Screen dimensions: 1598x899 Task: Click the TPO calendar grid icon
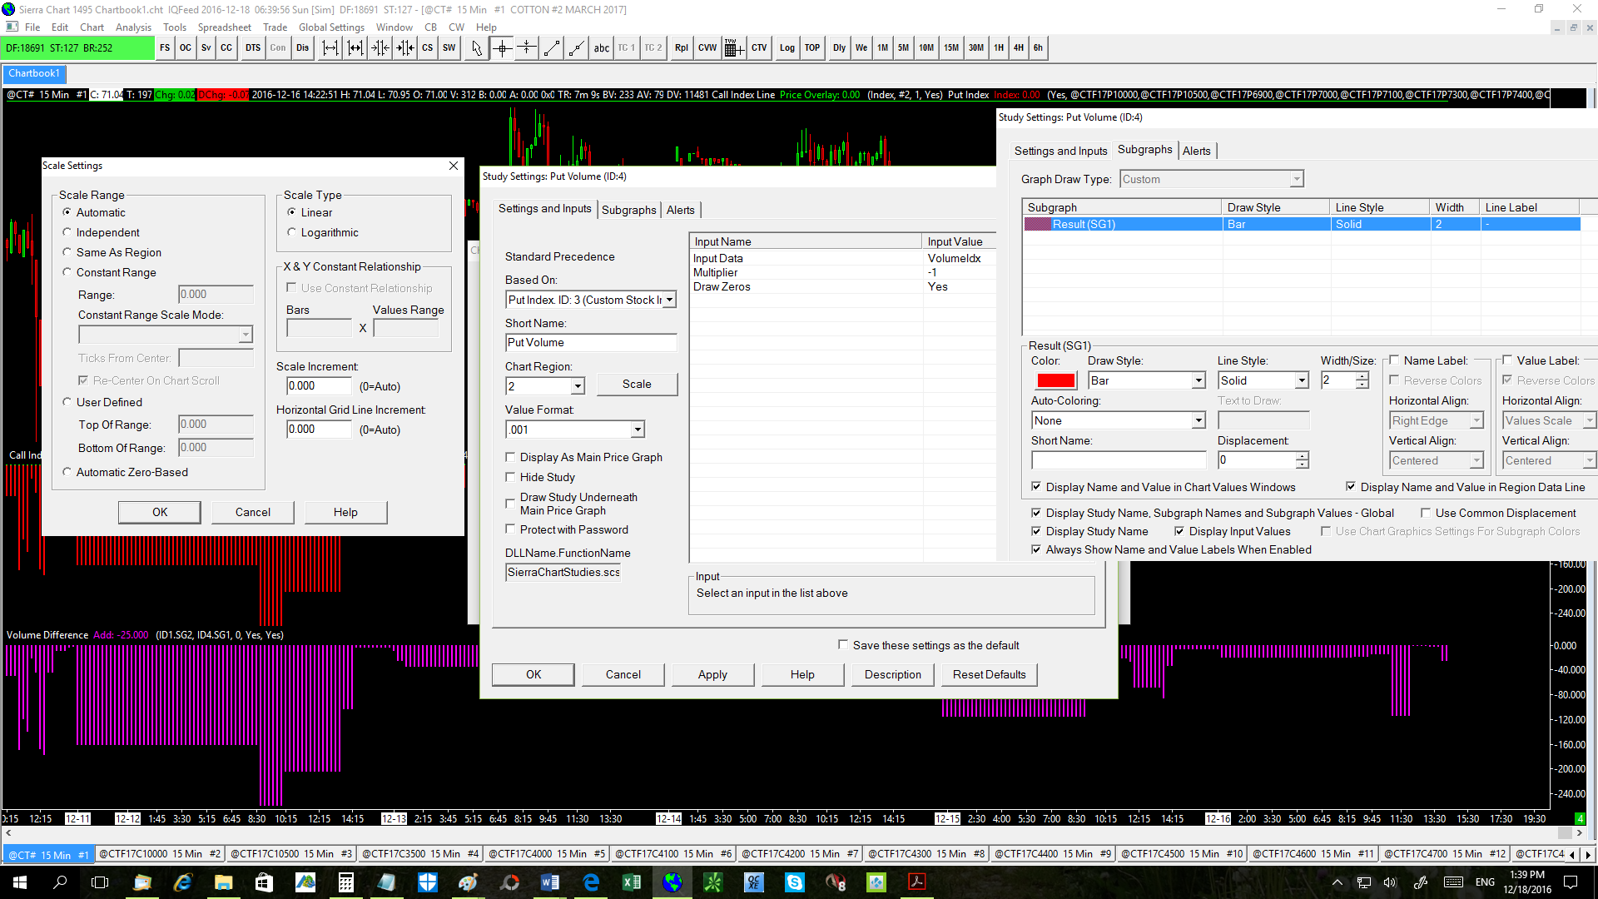point(732,48)
